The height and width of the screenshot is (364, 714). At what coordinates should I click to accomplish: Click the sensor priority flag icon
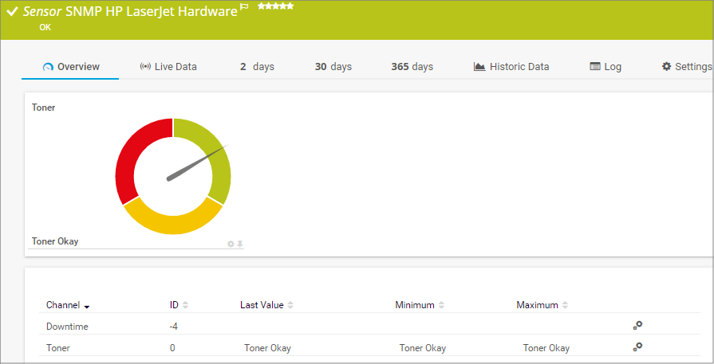[x=244, y=7]
